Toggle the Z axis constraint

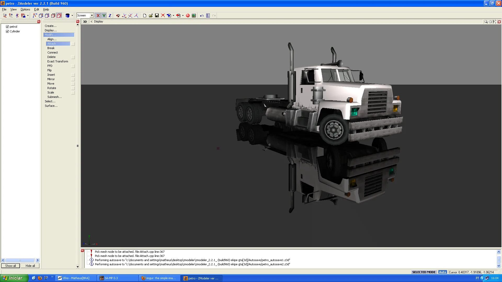pyautogui.click(x=110, y=16)
